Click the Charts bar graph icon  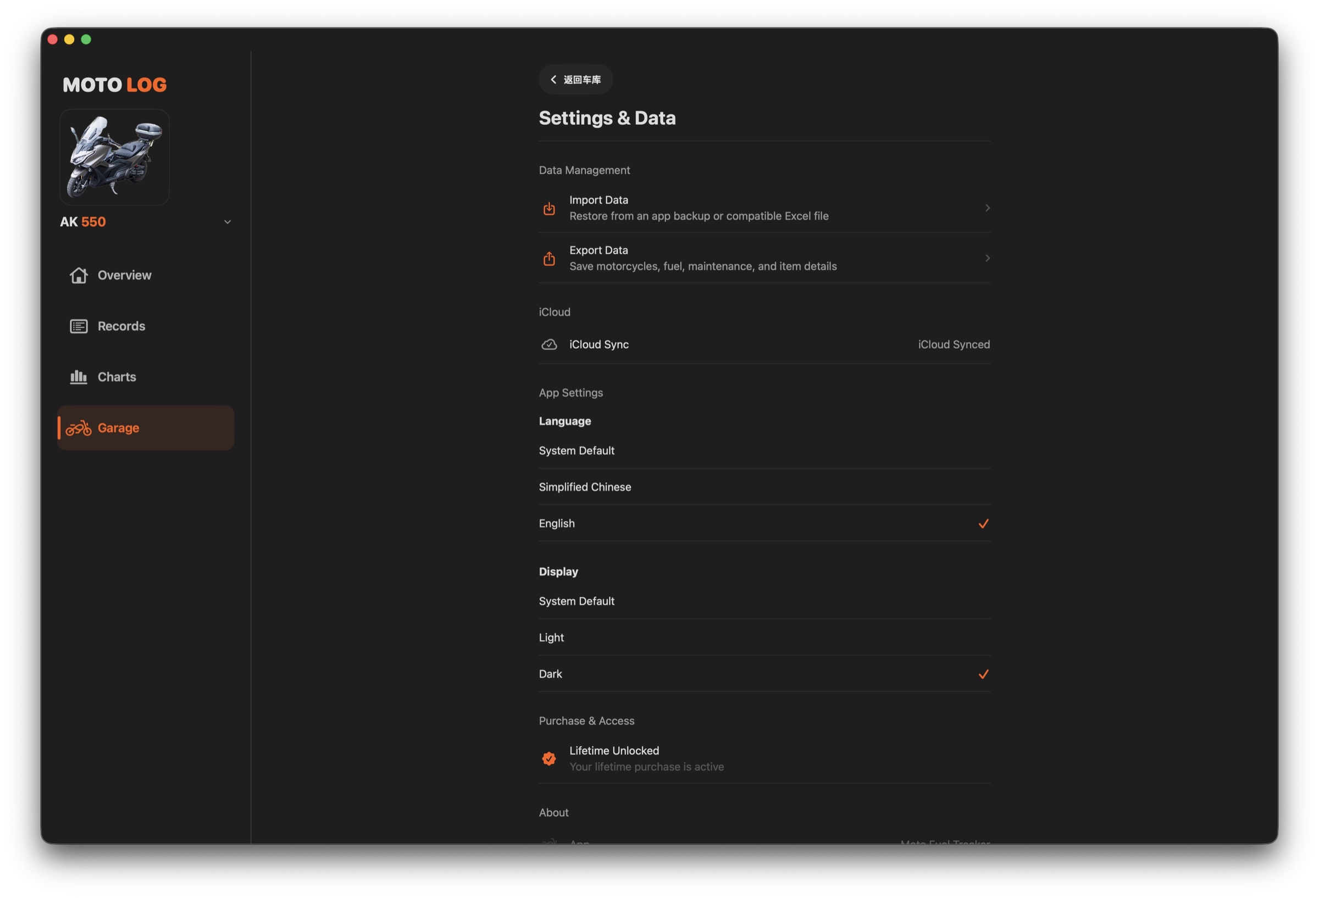(79, 377)
